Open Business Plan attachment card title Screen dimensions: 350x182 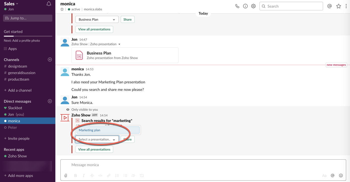click(99, 53)
